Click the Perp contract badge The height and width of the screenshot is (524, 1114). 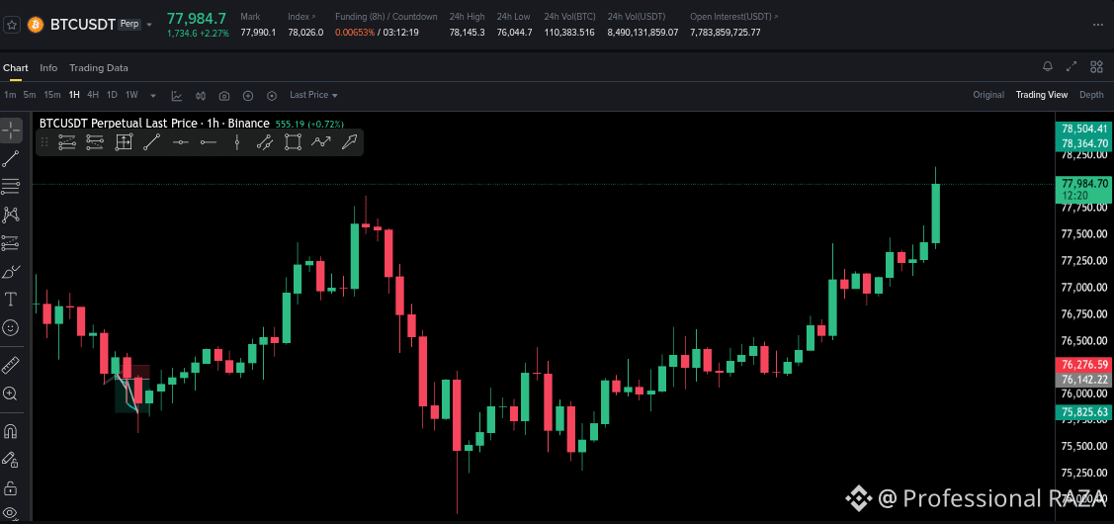tap(129, 24)
